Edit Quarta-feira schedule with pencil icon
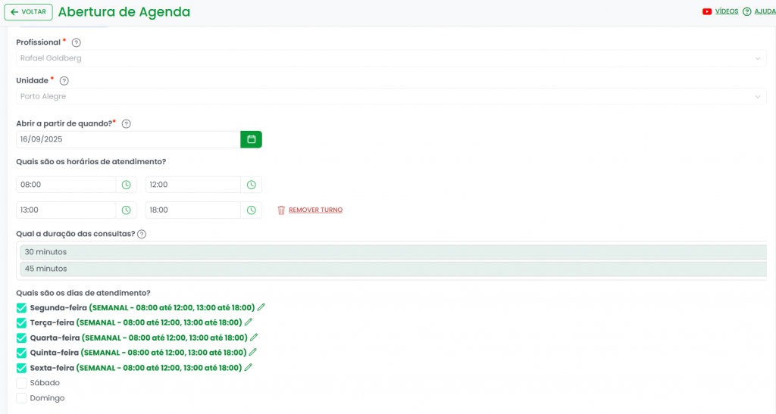 (254, 338)
